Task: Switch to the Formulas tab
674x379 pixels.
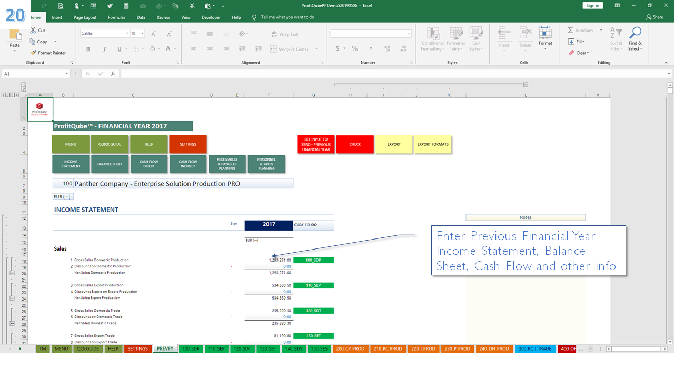Action: (116, 17)
